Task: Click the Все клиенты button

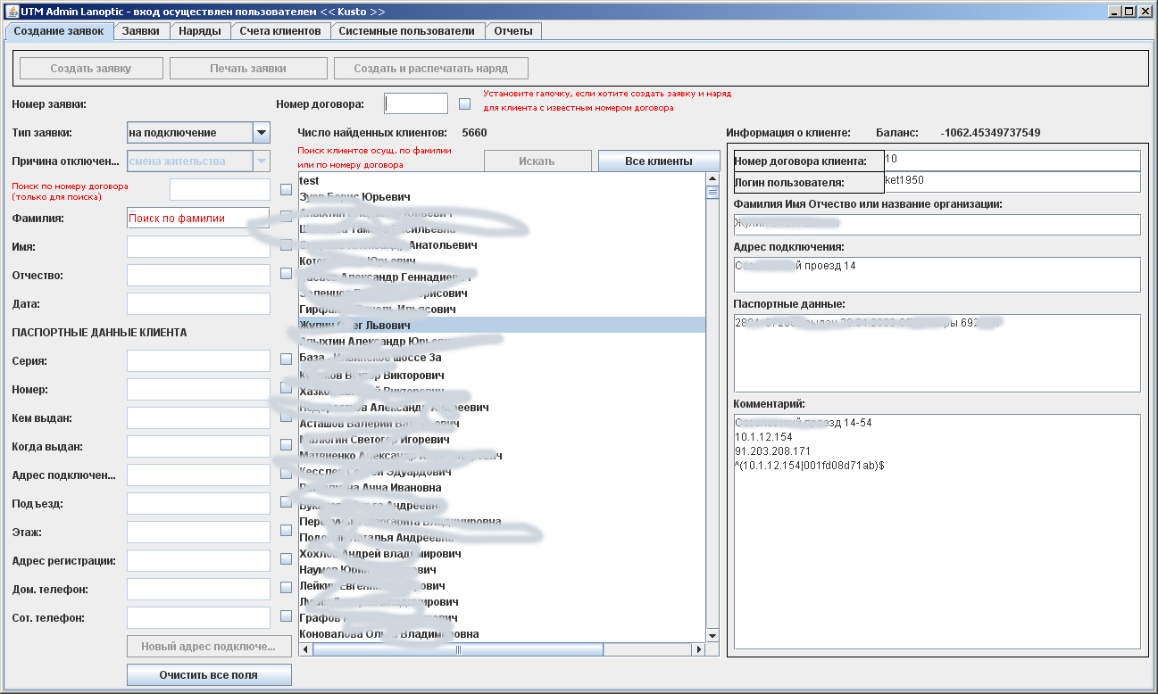Action: [659, 161]
